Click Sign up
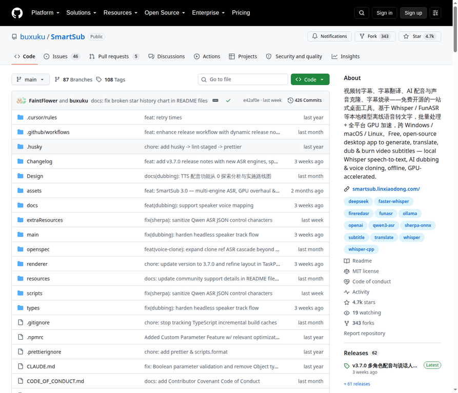The height and width of the screenshot is (393, 458). tap(413, 13)
